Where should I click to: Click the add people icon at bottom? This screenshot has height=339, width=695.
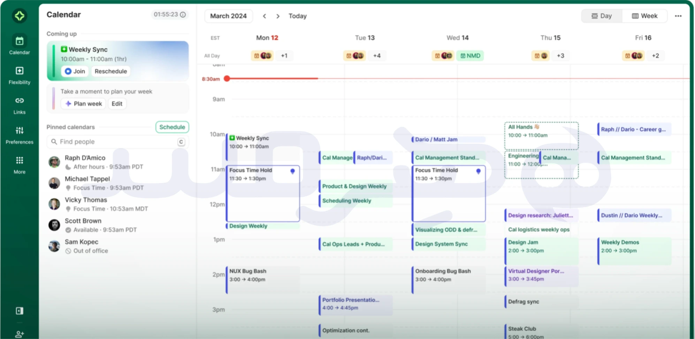[20, 334]
